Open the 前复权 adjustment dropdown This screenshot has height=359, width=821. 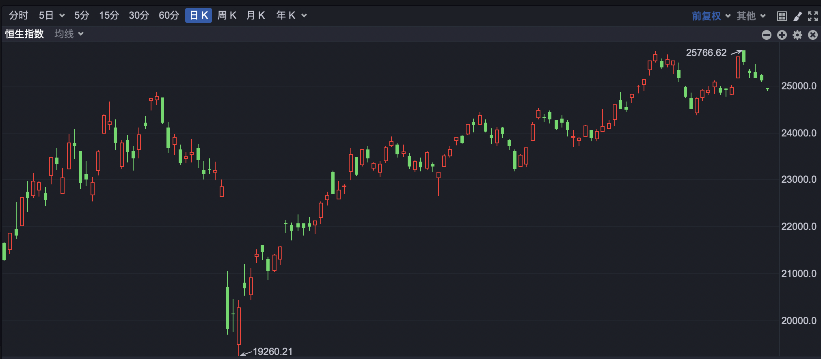711,16
